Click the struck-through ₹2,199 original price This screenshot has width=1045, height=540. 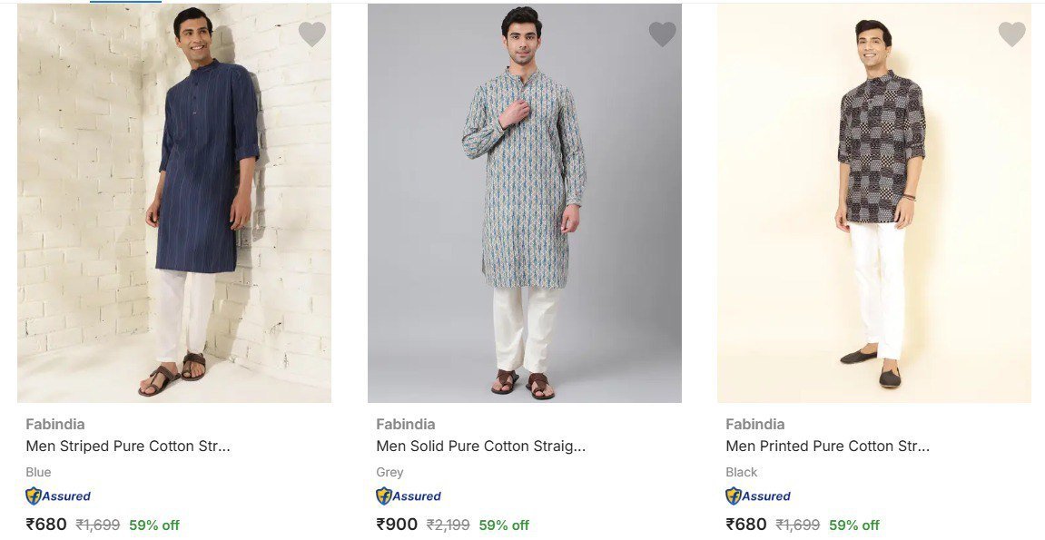(448, 525)
